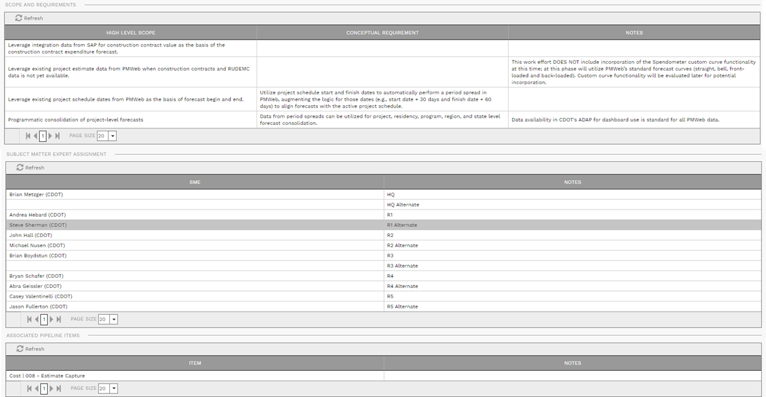Click the 'Utilize project schedule start and finish dates' requirement
The image size is (766, 397).
(x=382, y=99)
